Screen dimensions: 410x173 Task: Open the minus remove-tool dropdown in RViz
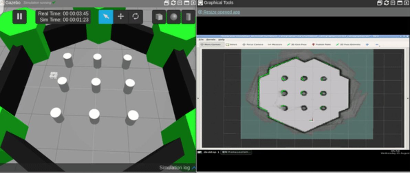pos(378,45)
